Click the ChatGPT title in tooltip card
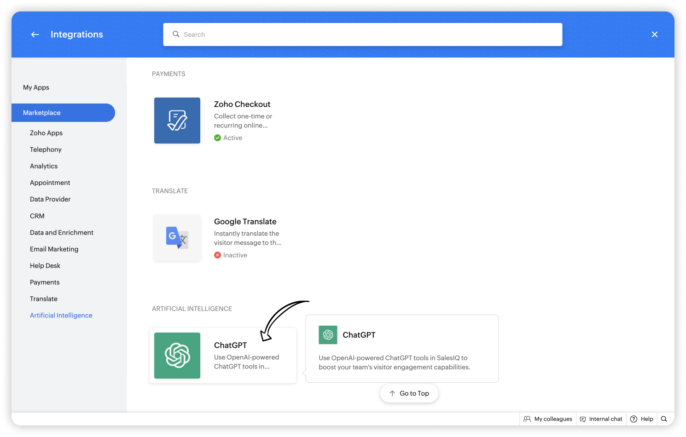The image size is (686, 437). (x=359, y=335)
